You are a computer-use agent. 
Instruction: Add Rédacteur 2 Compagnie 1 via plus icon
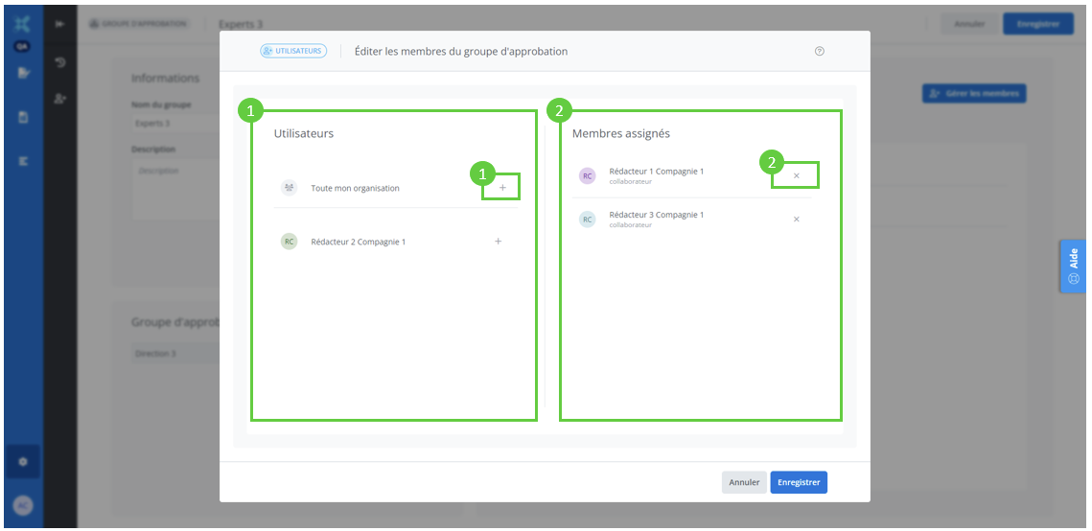pos(498,242)
